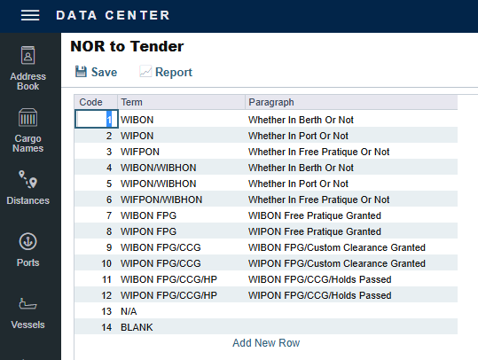Select the WIFPON term cell
This screenshot has height=360, width=478.
pos(182,152)
